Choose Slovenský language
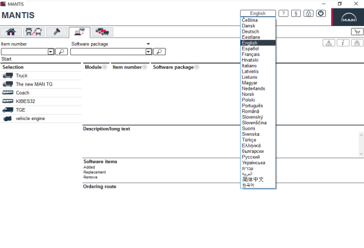Image resolution: width=364 pixels, height=248 pixels. (x=258, y=117)
